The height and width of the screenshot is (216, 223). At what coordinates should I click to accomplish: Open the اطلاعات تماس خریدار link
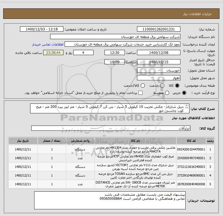(48, 44)
